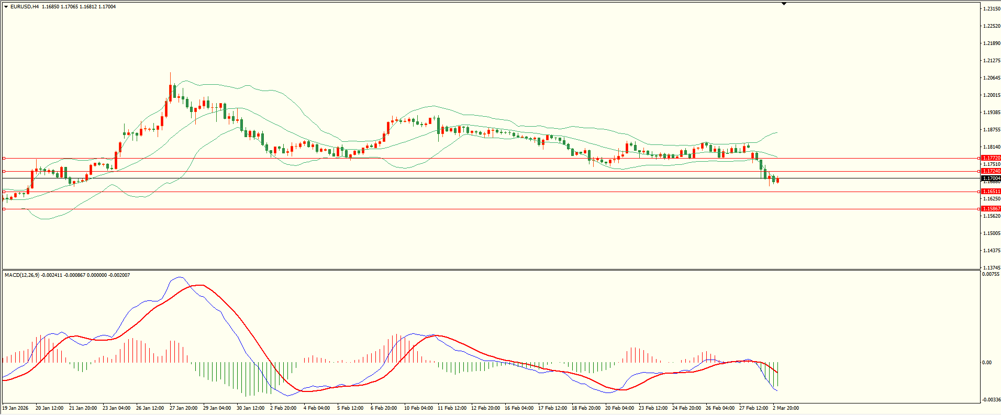Click left handle of 1.17720 horizontal line

(4, 158)
